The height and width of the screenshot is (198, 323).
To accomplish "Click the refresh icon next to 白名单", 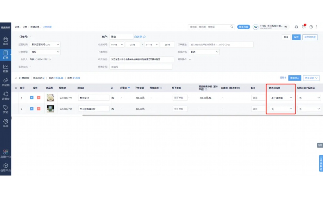I will click(x=144, y=37).
